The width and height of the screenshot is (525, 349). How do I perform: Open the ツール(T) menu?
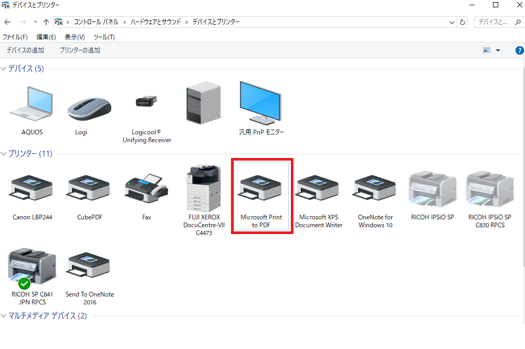[104, 37]
